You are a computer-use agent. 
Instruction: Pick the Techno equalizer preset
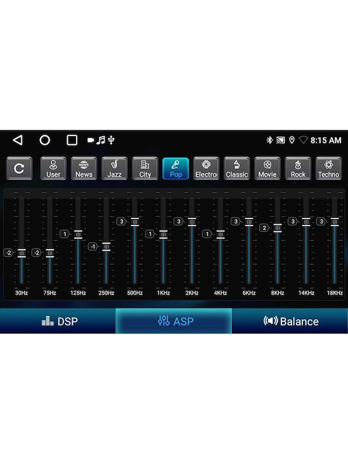pos(329,168)
